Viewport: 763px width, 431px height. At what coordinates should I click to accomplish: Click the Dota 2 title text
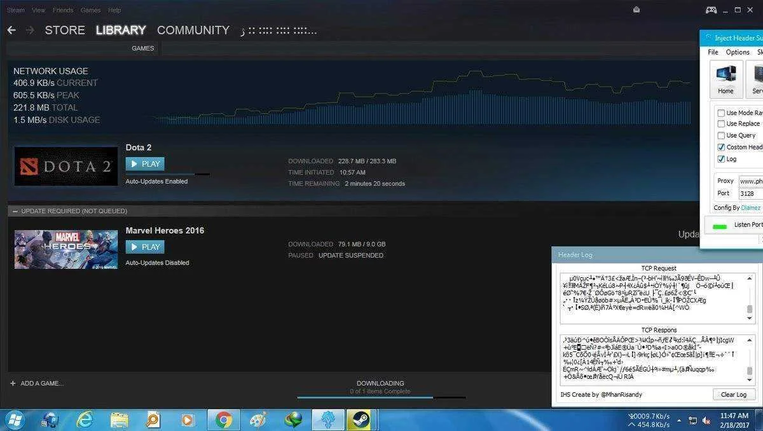tap(139, 147)
